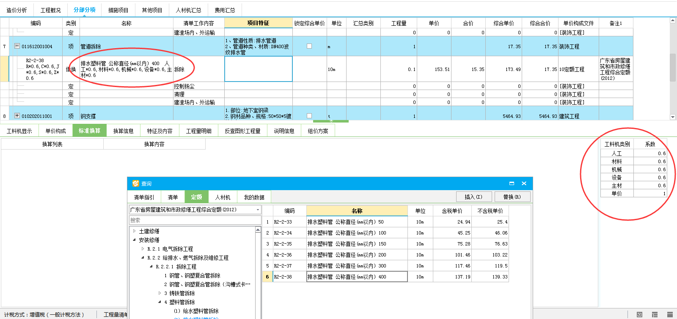Switch to 我的数据 tab in 查询 dialog
The width and height of the screenshot is (677, 319).
coord(254,197)
